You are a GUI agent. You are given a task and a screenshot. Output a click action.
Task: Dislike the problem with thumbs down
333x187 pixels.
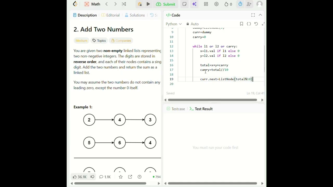(92, 177)
